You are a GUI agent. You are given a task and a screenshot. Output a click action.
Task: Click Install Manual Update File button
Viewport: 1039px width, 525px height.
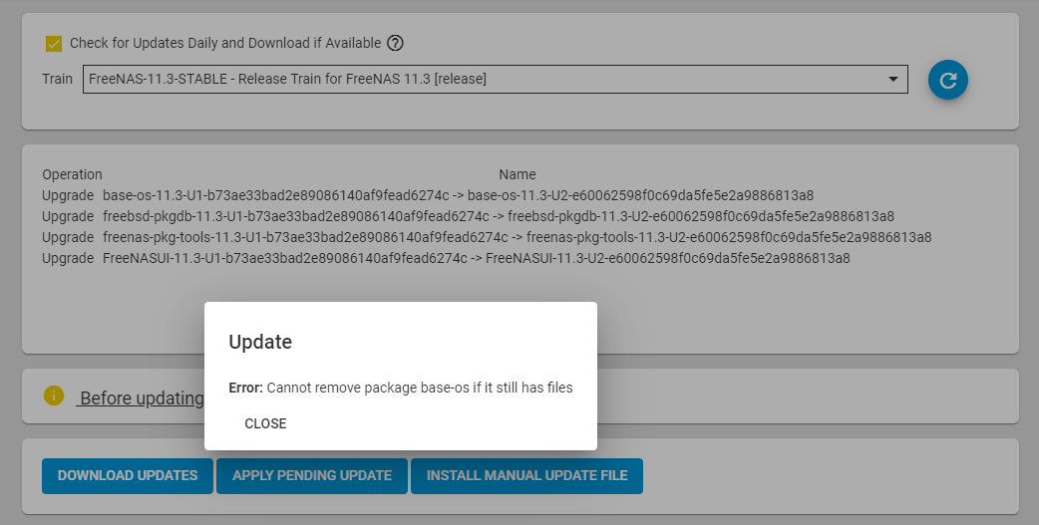pyautogui.click(x=526, y=475)
